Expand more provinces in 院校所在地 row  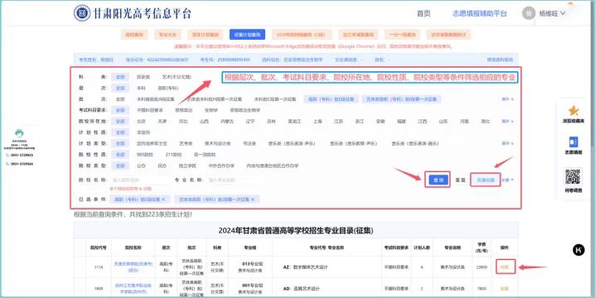click(x=508, y=122)
